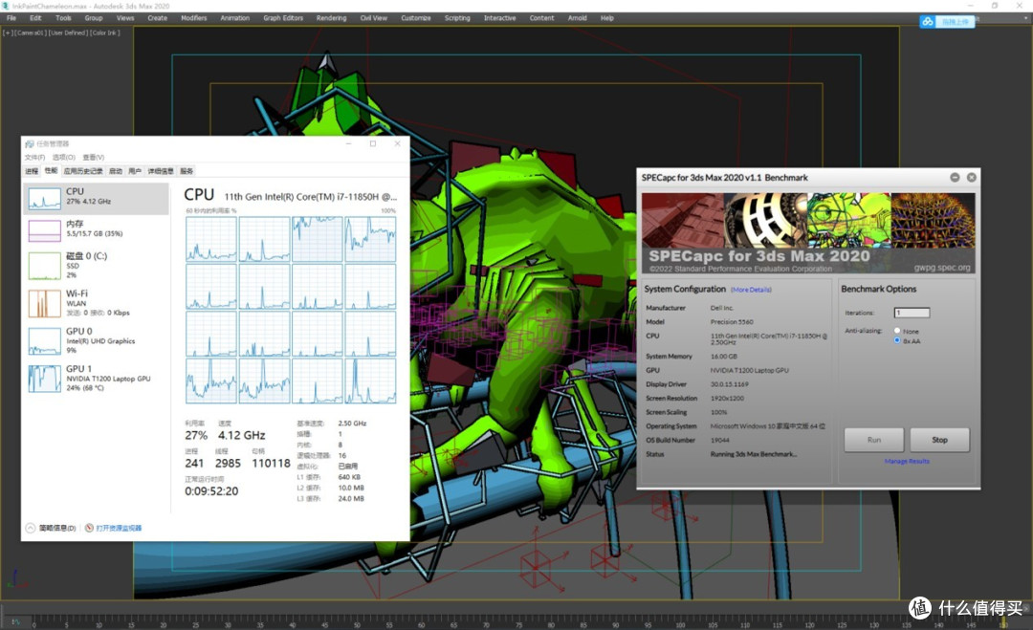Screen dimensions: 1033x630
Task: Close the SPECapc benchmark dialog
Action: 971,178
